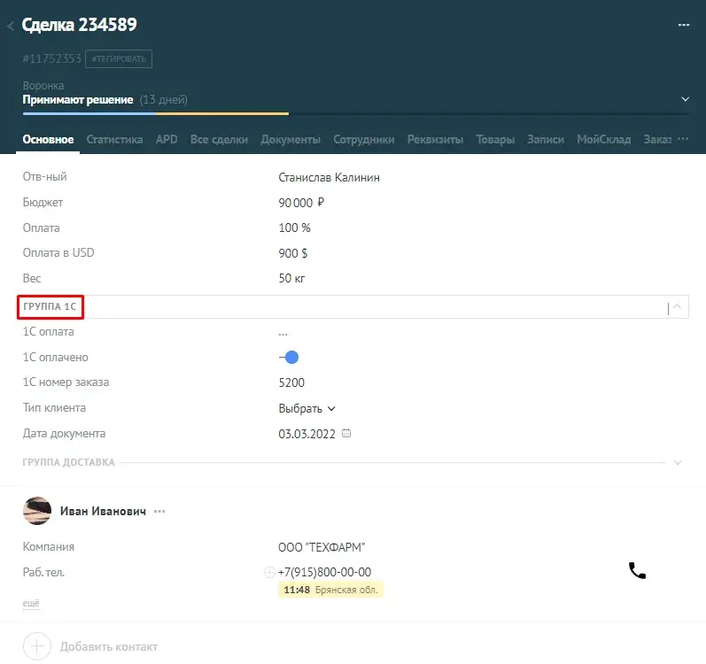Edit the Оплата value 100 %
The width and height of the screenshot is (706, 664).
coord(294,228)
